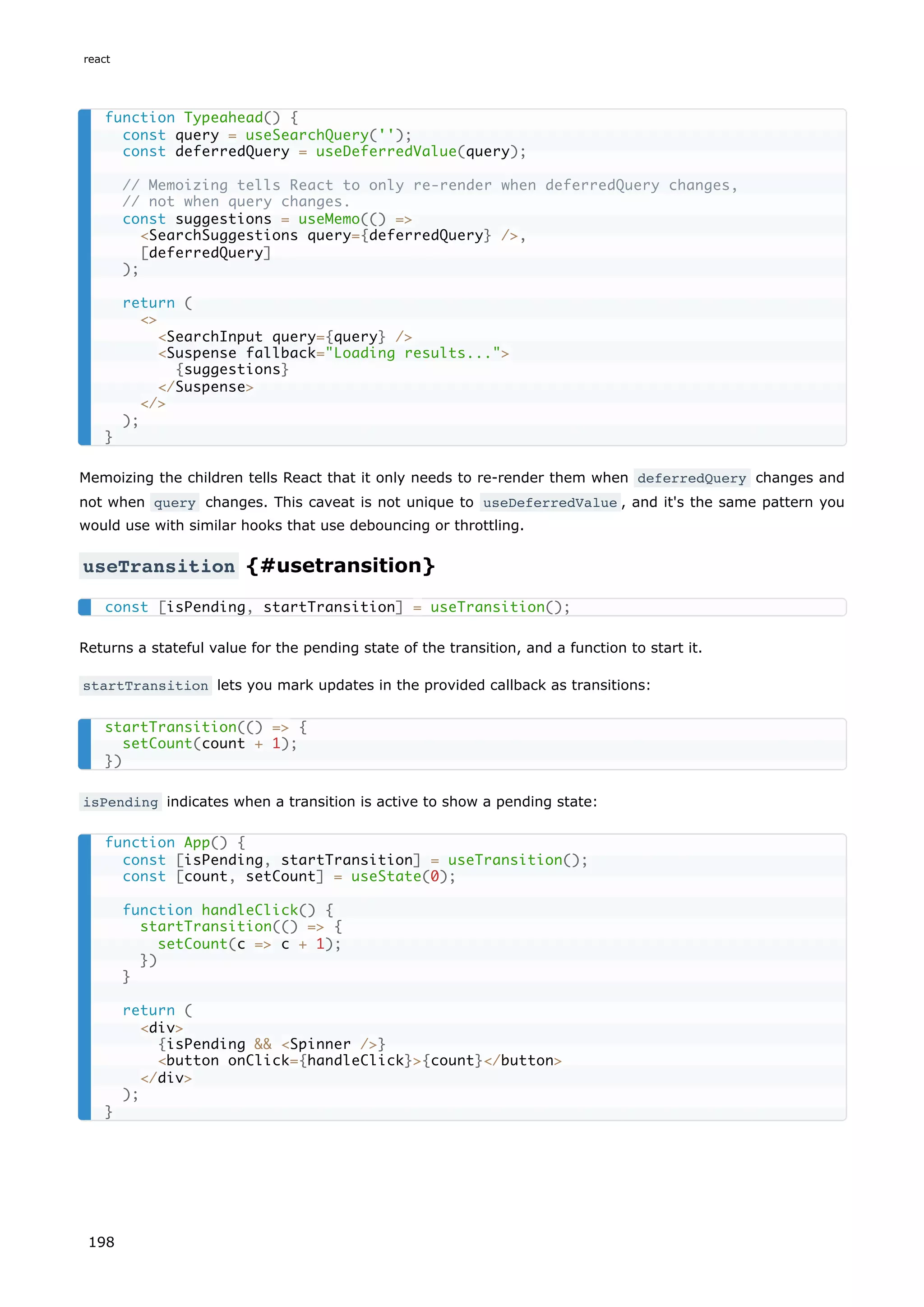The width and height of the screenshot is (924, 1307).
Task: Click the '{#usetransition}' heading anchor text
Action: click(341, 565)
